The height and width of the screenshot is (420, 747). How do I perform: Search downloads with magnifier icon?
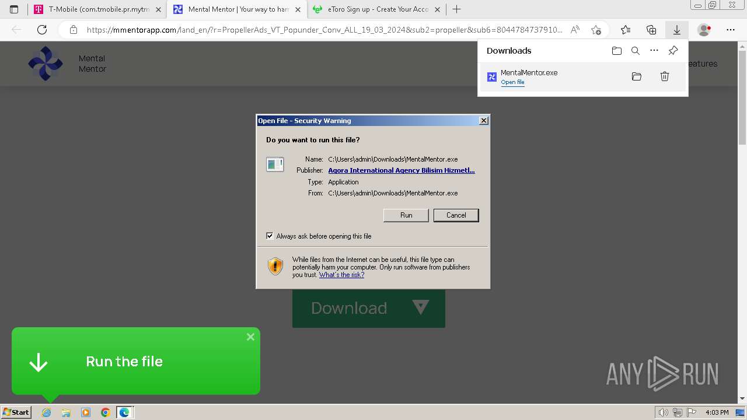pos(636,51)
